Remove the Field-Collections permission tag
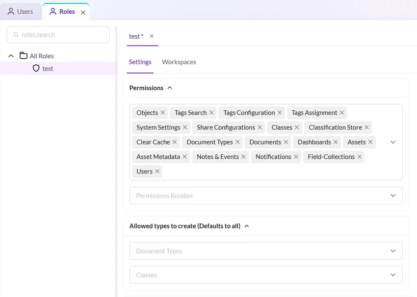 [359, 157]
